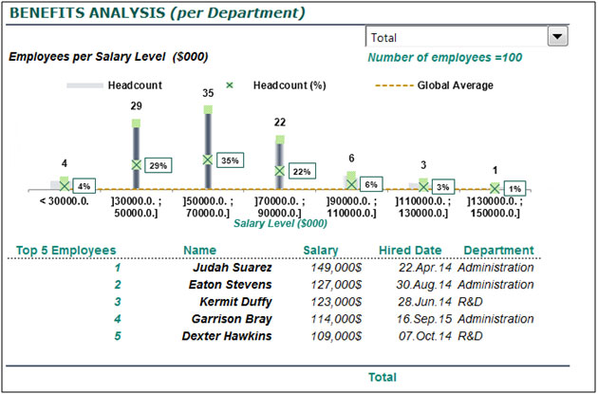Click the salary 109,000$
This screenshot has width=598, height=394.
click(x=336, y=336)
